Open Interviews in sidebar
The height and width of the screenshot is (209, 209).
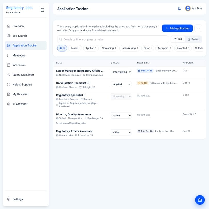tap(26, 65)
